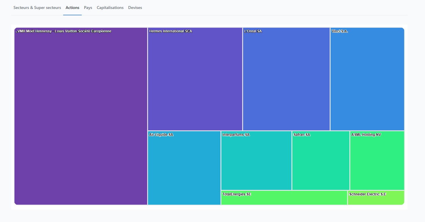The height and width of the screenshot is (222, 425).
Task: Click the ASML Holding NV block
Action: click(x=377, y=160)
